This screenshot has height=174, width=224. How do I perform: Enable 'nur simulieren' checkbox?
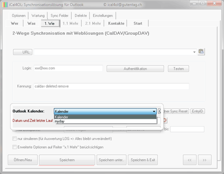15,139
